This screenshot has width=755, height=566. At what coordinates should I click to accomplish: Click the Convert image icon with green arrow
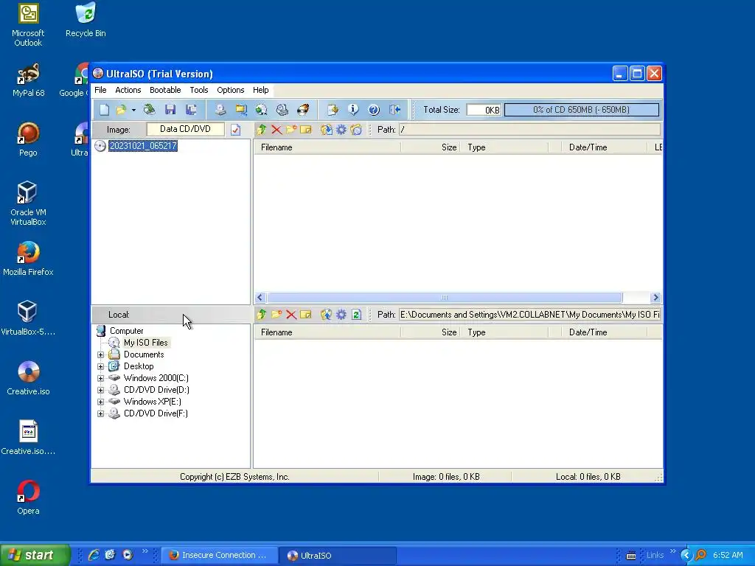click(x=262, y=110)
